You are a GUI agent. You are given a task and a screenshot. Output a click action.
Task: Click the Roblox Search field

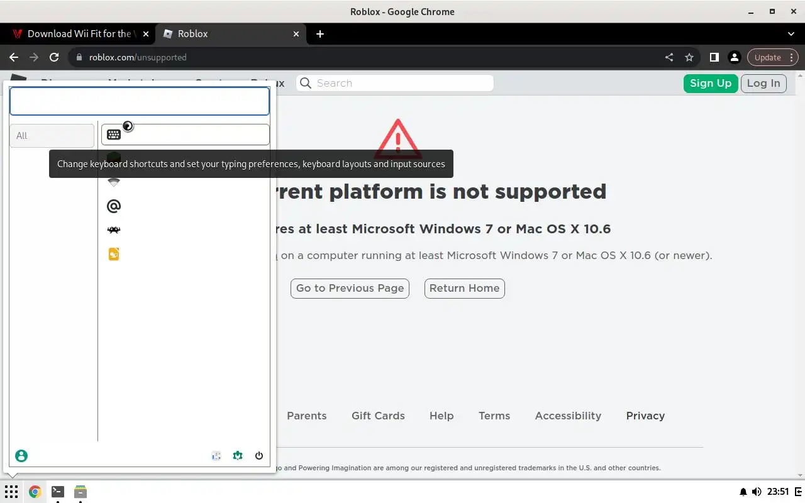(395, 83)
